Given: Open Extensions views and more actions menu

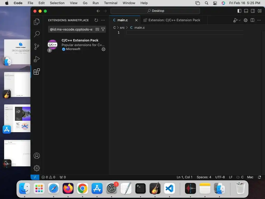Looking at the screenshot, I should 103,20.
